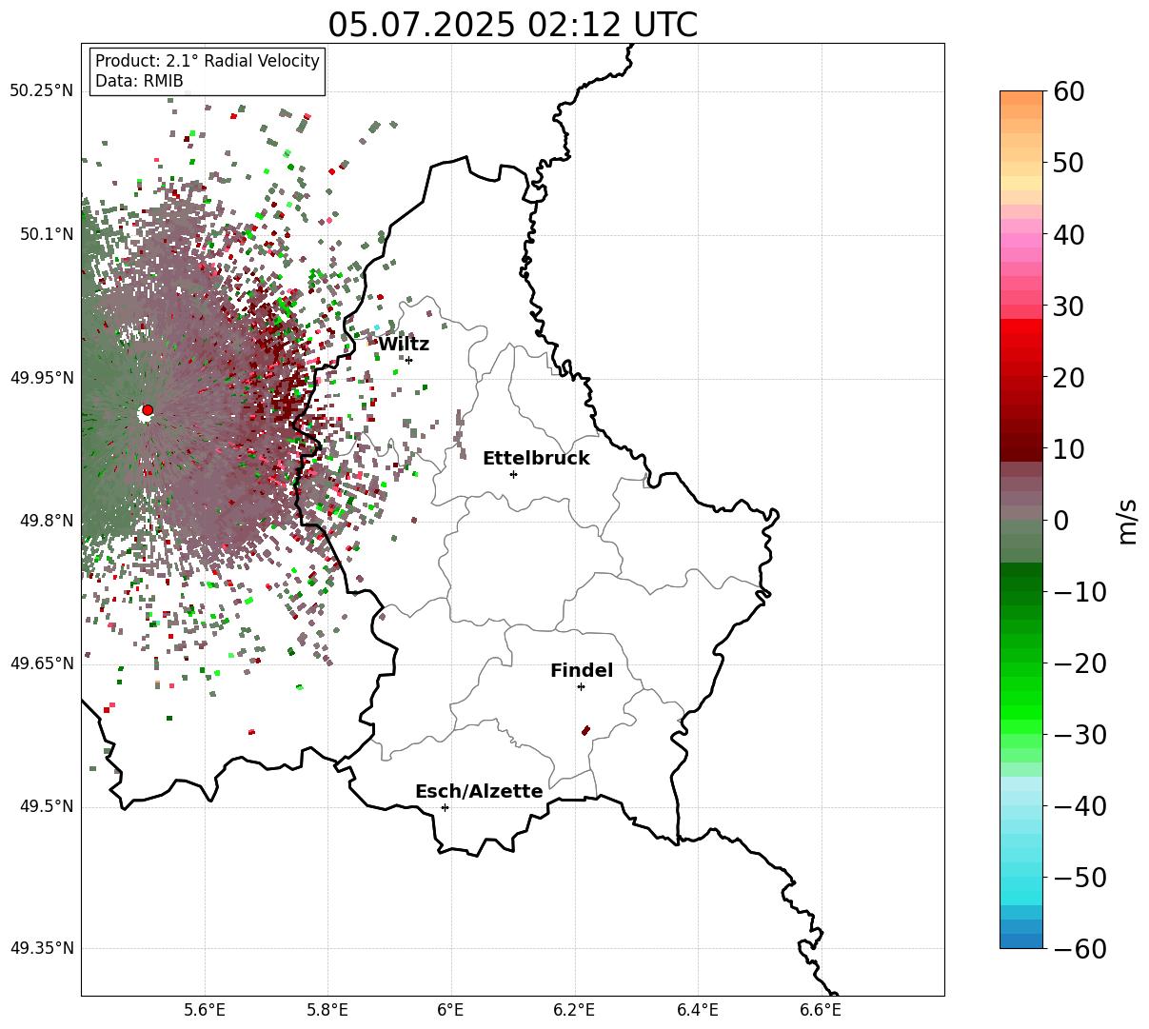Click the Findel city label
This screenshot has width=1149, height=1029.
click(582, 671)
